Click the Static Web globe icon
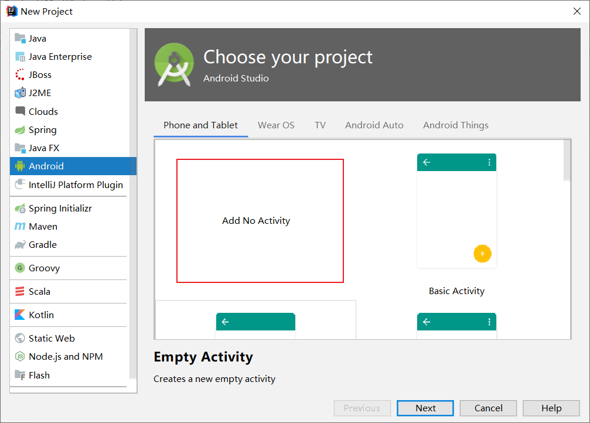This screenshot has height=423, width=590. [x=20, y=338]
